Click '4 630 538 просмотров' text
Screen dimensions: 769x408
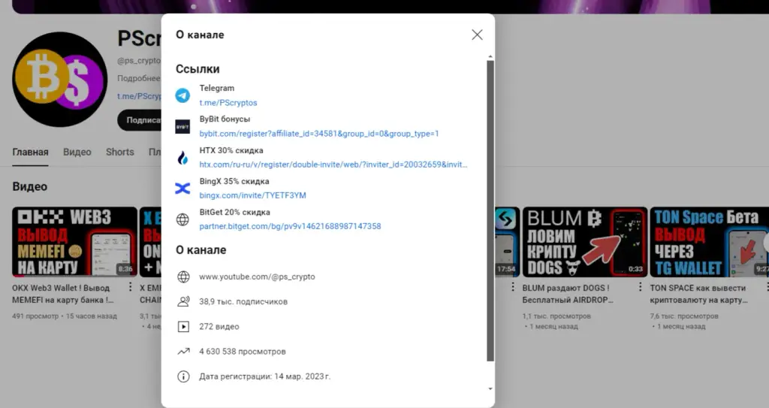243,352
